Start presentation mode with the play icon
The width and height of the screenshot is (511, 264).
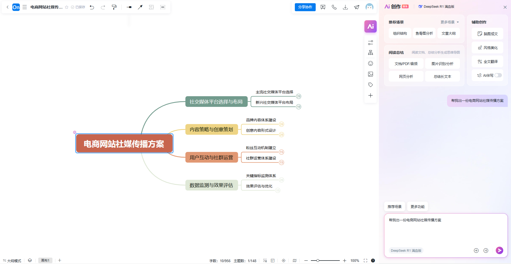coord(323,7)
